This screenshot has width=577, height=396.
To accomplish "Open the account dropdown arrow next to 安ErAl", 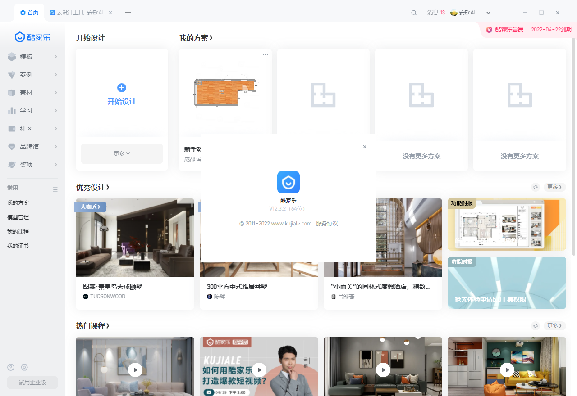I will tap(488, 13).
